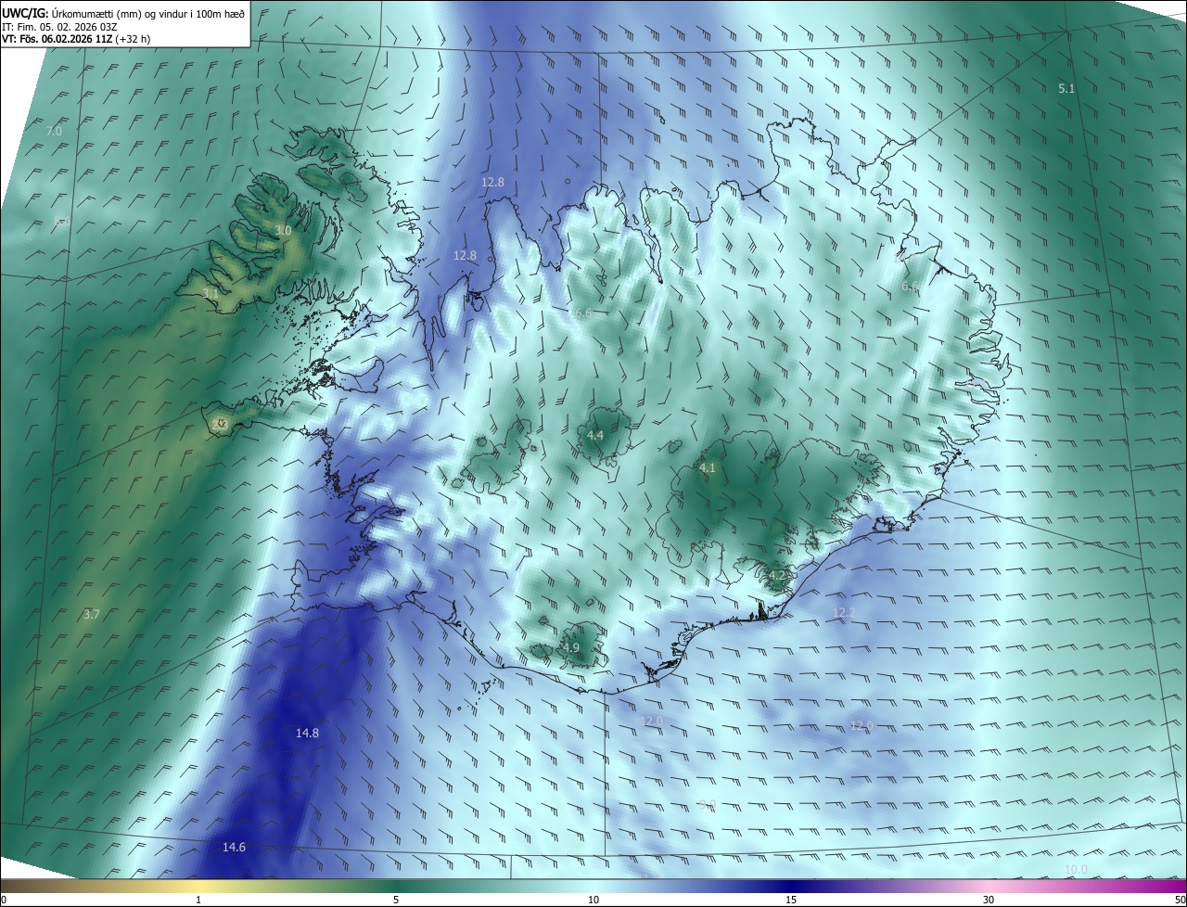Viewport: 1187px width, 907px height.
Task: Click the 3.0 value on the Westfjords
Action: (x=283, y=230)
